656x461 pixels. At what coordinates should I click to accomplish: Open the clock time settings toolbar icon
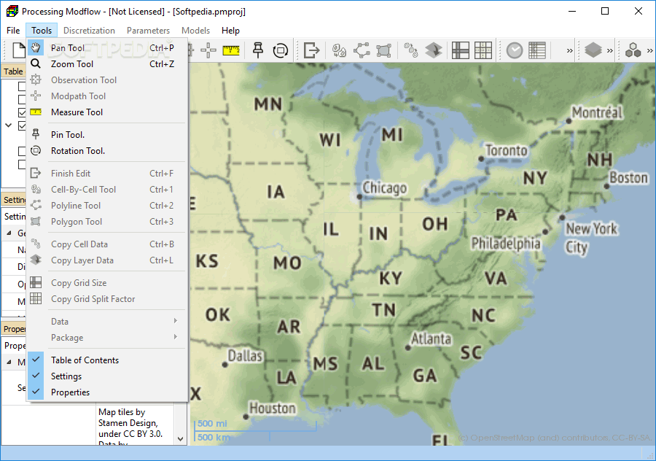515,50
